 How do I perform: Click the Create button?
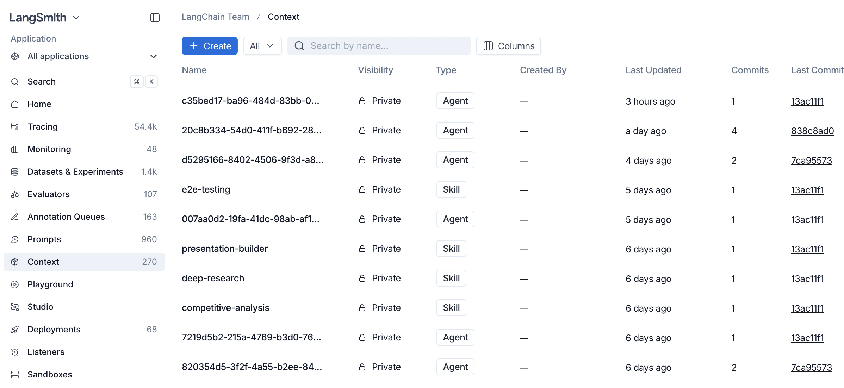point(210,46)
